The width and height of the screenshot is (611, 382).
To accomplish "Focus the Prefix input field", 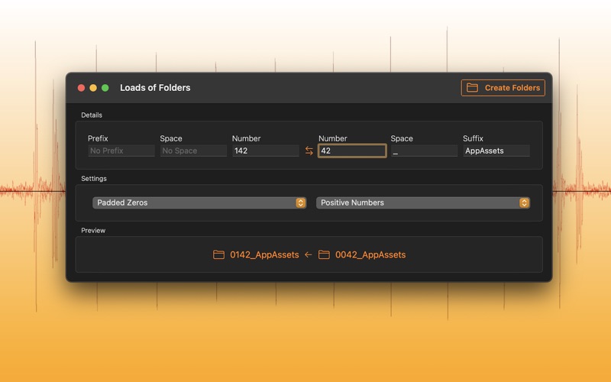I will (121, 151).
